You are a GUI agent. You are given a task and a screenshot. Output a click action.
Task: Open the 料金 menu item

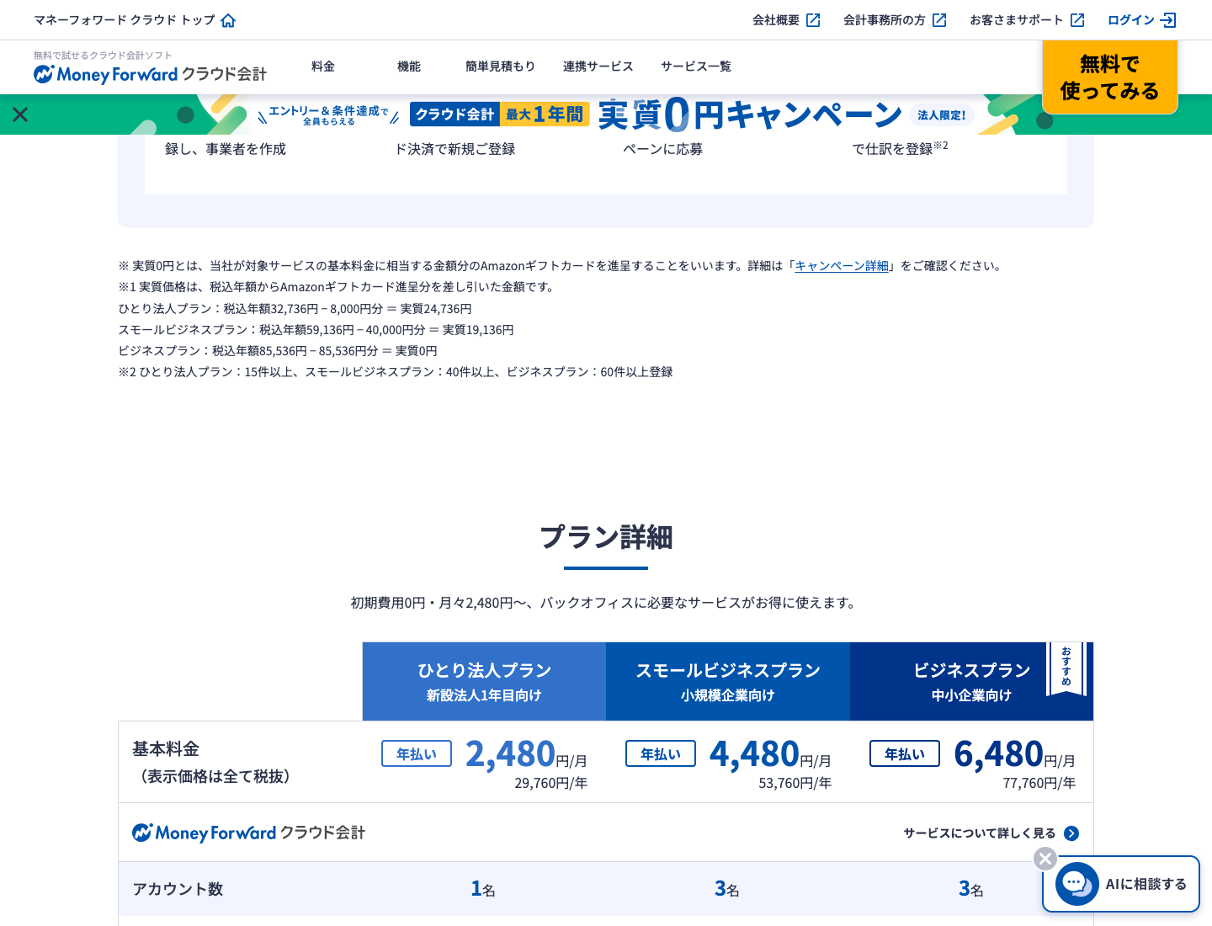click(323, 67)
